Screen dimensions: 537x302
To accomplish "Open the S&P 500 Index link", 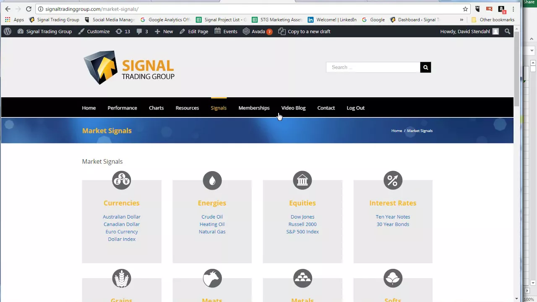I will pyautogui.click(x=302, y=232).
